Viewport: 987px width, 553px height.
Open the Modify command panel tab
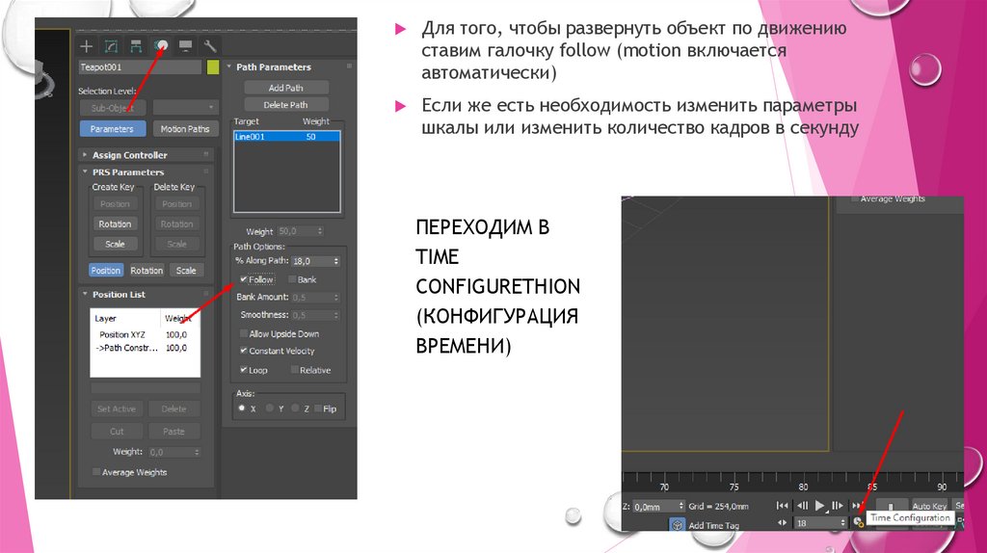pos(111,46)
